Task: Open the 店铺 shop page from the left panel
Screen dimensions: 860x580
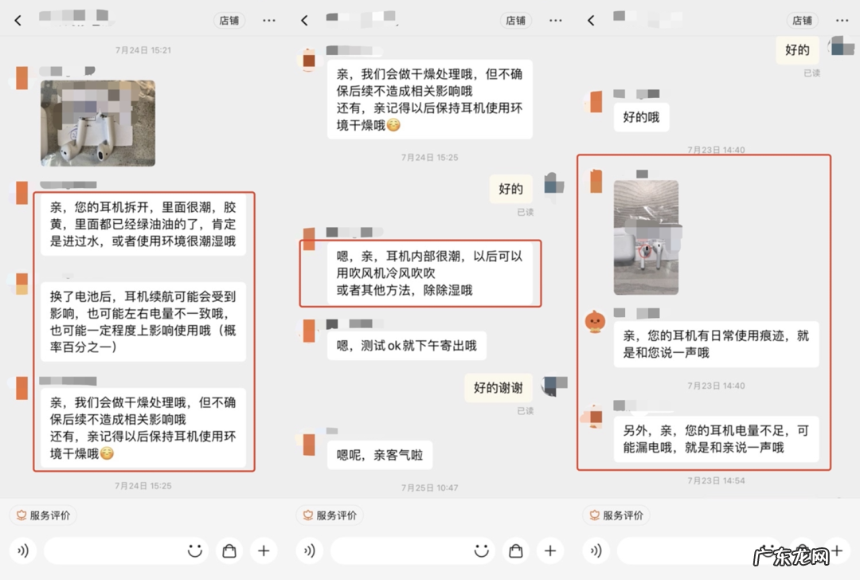Action: coord(229,20)
